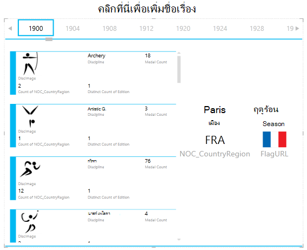Click the Paris city value

pyautogui.click(x=215, y=109)
